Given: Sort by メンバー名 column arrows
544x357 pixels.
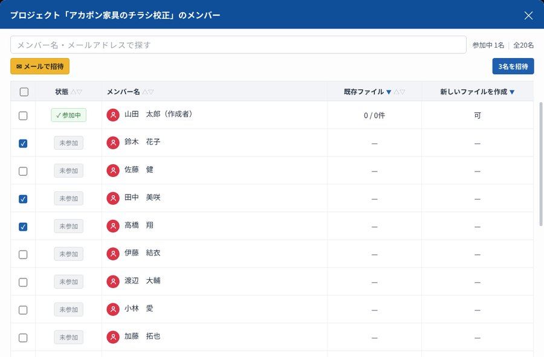Looking at the screenshot, I should click(148, 92).
